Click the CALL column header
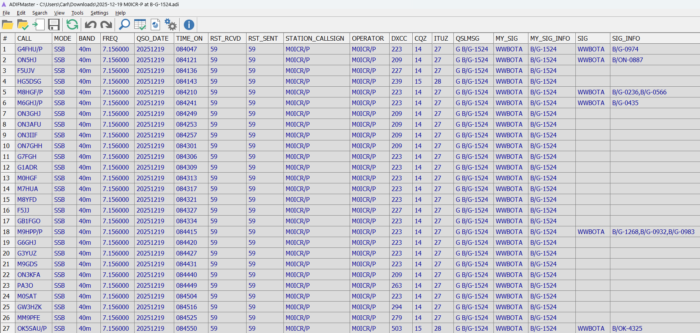 [25, 38]
